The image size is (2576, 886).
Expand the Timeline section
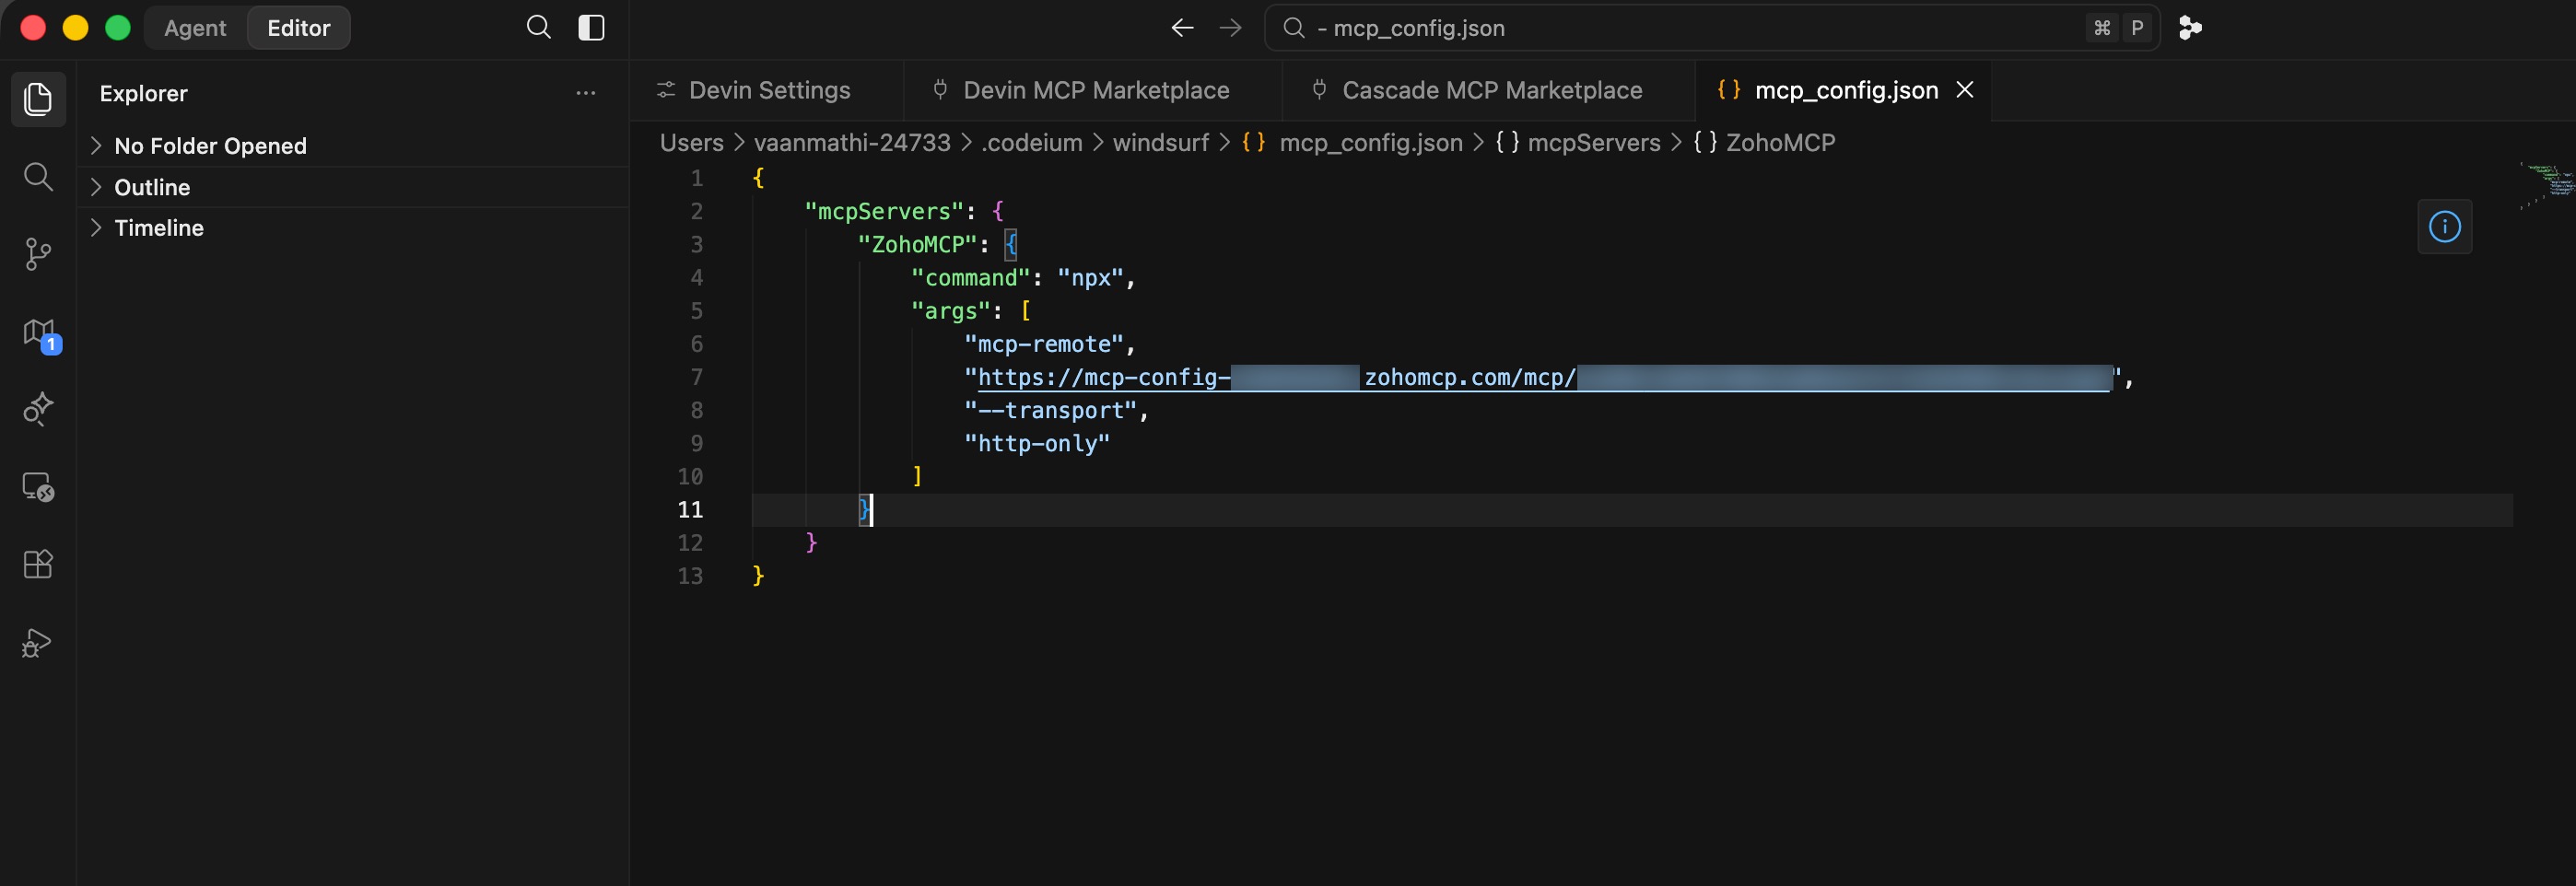pyautogui.click(x=352, y=228)
